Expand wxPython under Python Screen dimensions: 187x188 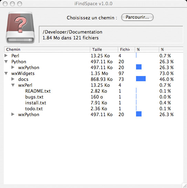click(x=13, y=67)
